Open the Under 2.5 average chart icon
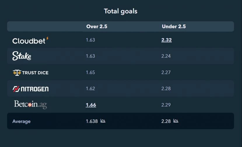 click(176, 121)
